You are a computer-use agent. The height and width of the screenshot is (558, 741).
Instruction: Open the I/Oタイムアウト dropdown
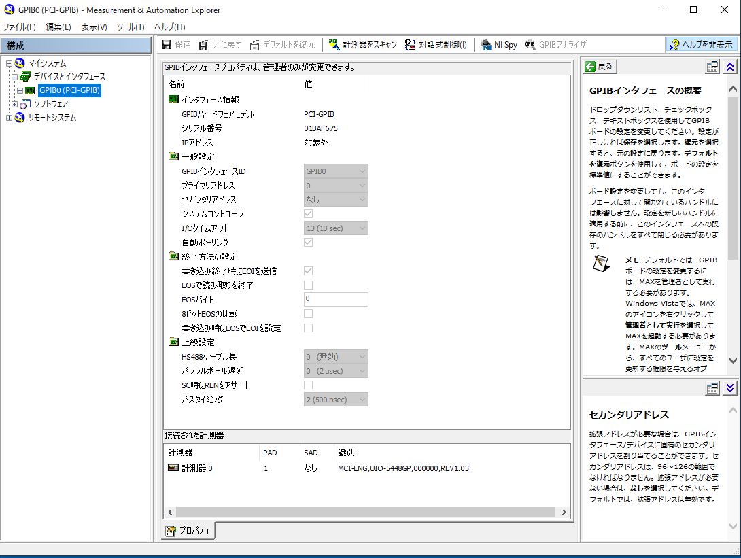[x=336, y=228]
